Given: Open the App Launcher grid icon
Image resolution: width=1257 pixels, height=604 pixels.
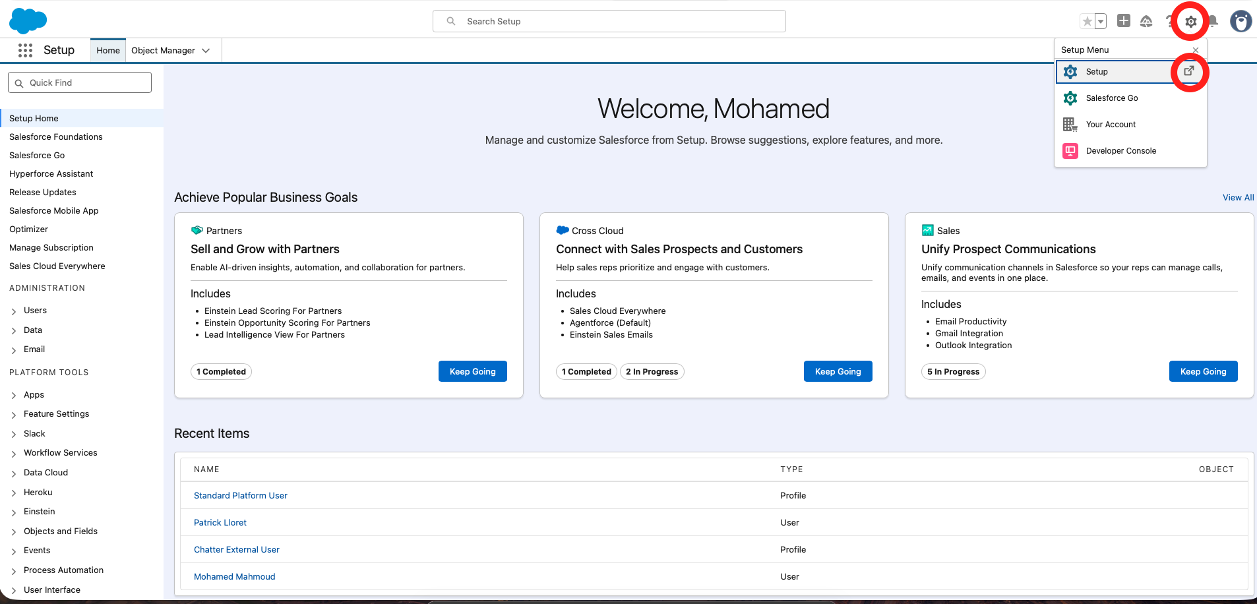Looking at the screenshot, I should [x=25, y=50].
